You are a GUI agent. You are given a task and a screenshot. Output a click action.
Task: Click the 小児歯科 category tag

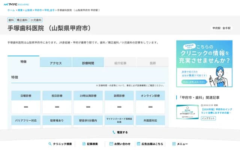(36, 20)
